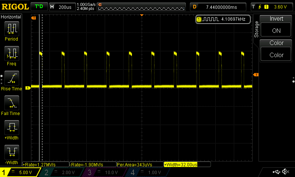Click the RIGOL logo
This screenshot has width=295, height=177.
[x=15, y=7]
